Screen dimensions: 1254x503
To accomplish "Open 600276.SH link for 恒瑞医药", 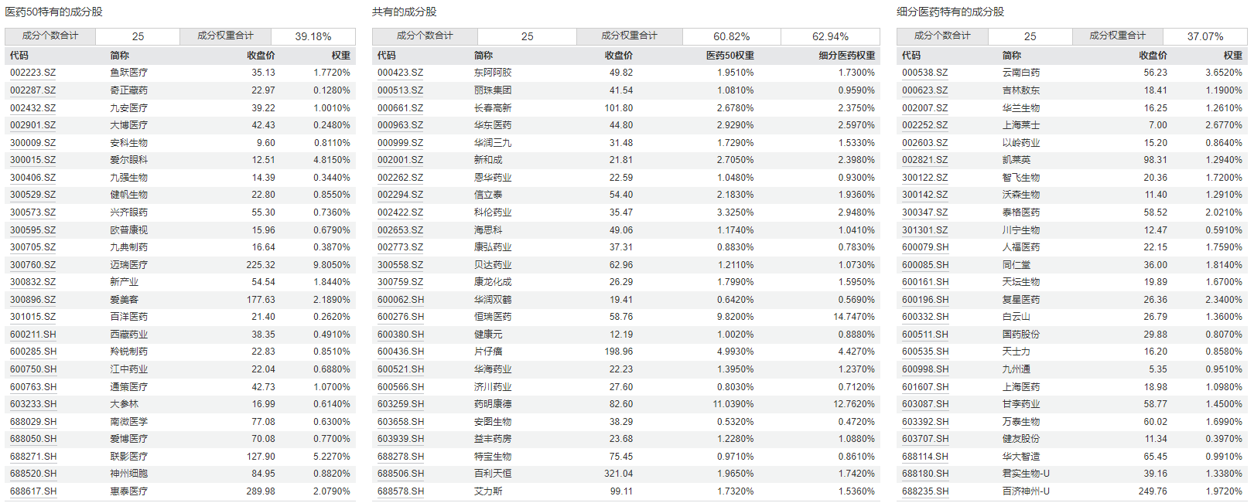I will (400, 317).
